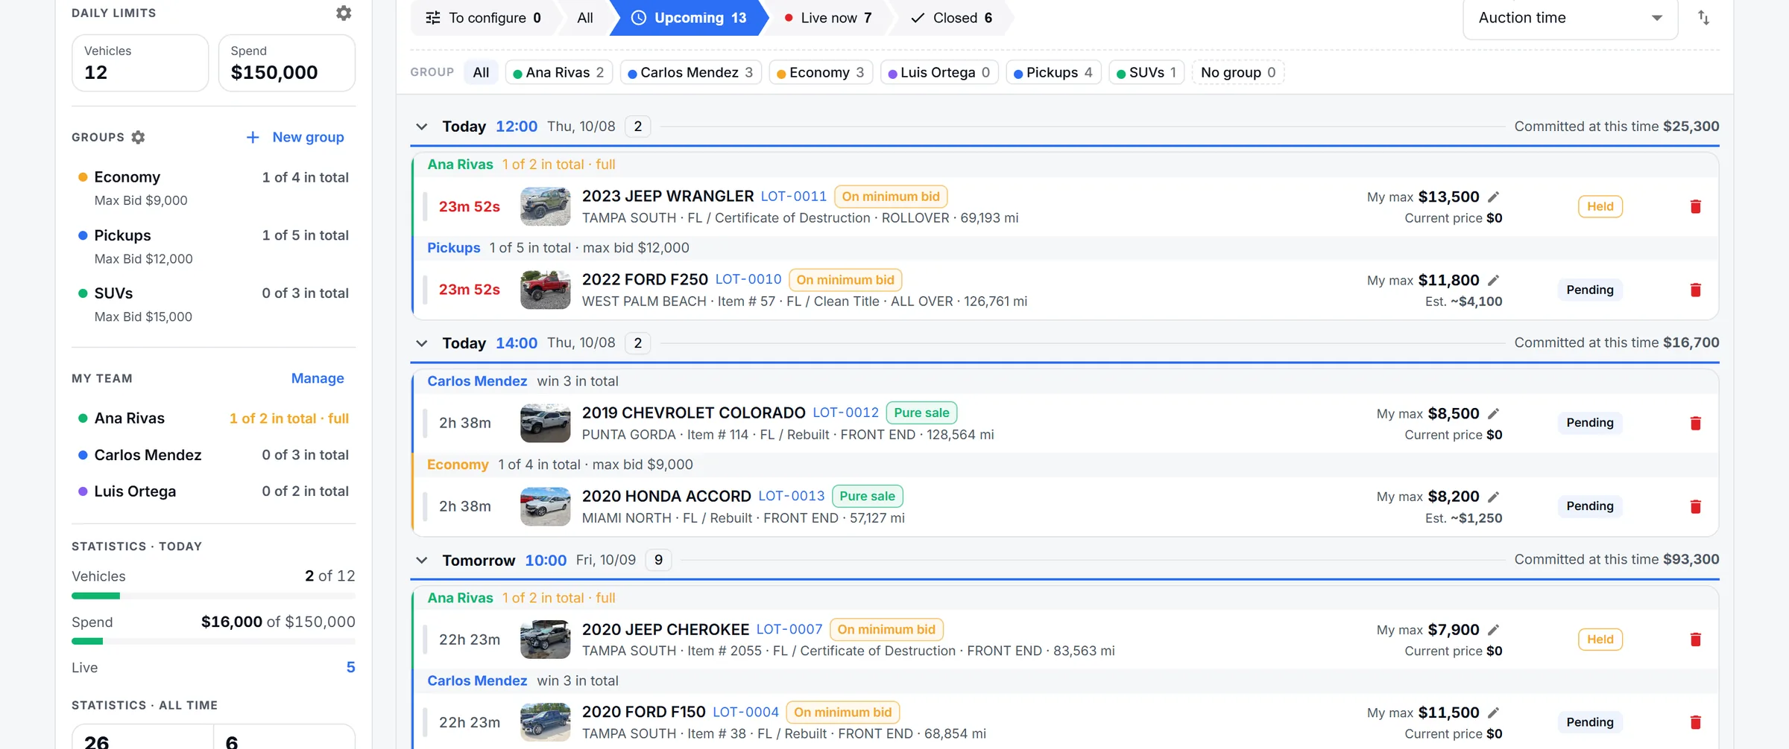Viewport: 1789px width, 749px height.
Task: Create a New group
Action: 295,137
